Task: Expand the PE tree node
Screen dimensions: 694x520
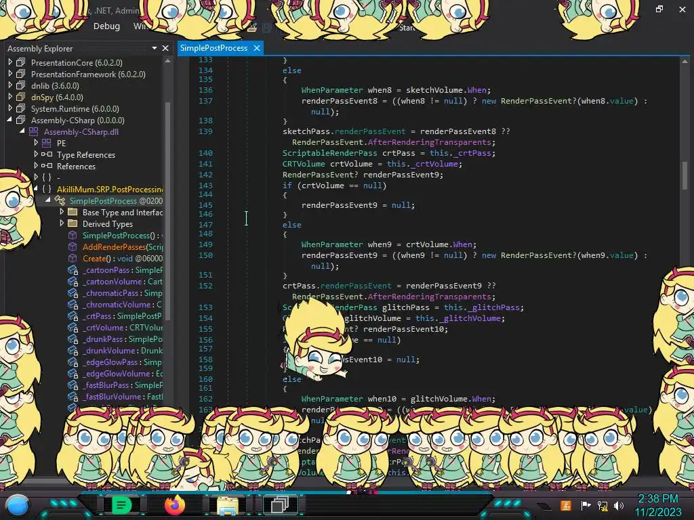Action: click(36, 143)
